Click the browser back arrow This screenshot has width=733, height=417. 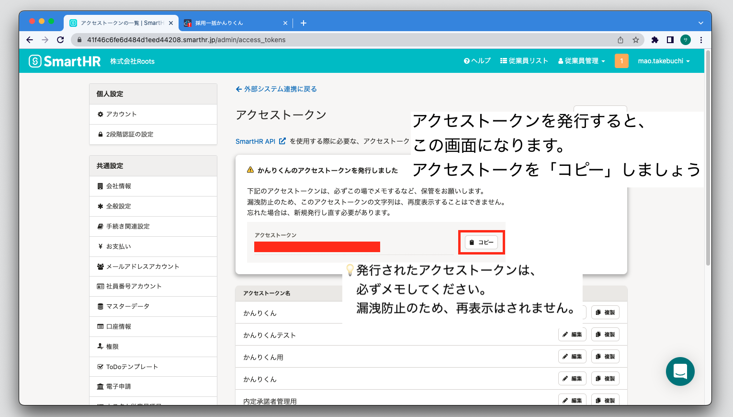coord(30,40)
